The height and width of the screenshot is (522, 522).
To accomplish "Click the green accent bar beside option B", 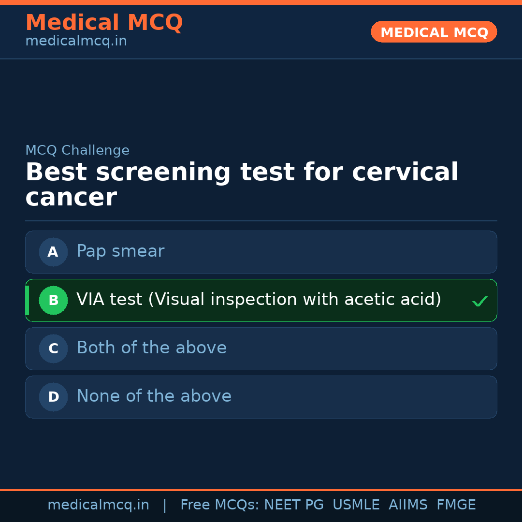I will pos(27,300).
